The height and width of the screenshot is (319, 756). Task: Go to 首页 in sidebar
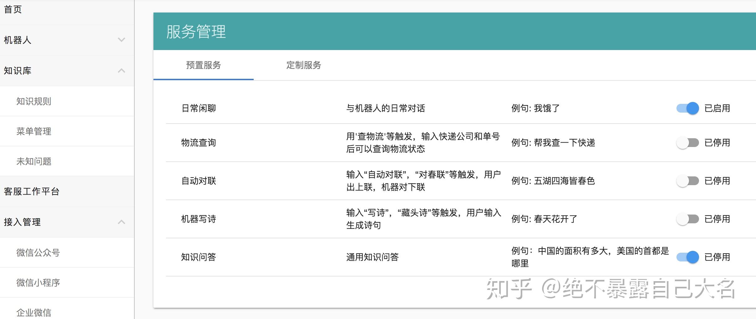point(13,9)
